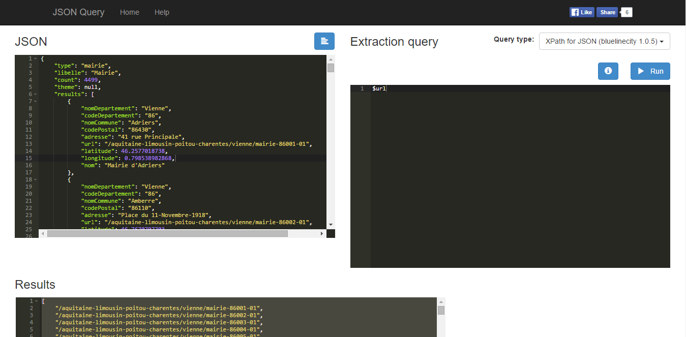The width and height of the screenshot is (686, 337).
Task: Click the JSON editor scroll down arrow
Action: pos(331,224)
